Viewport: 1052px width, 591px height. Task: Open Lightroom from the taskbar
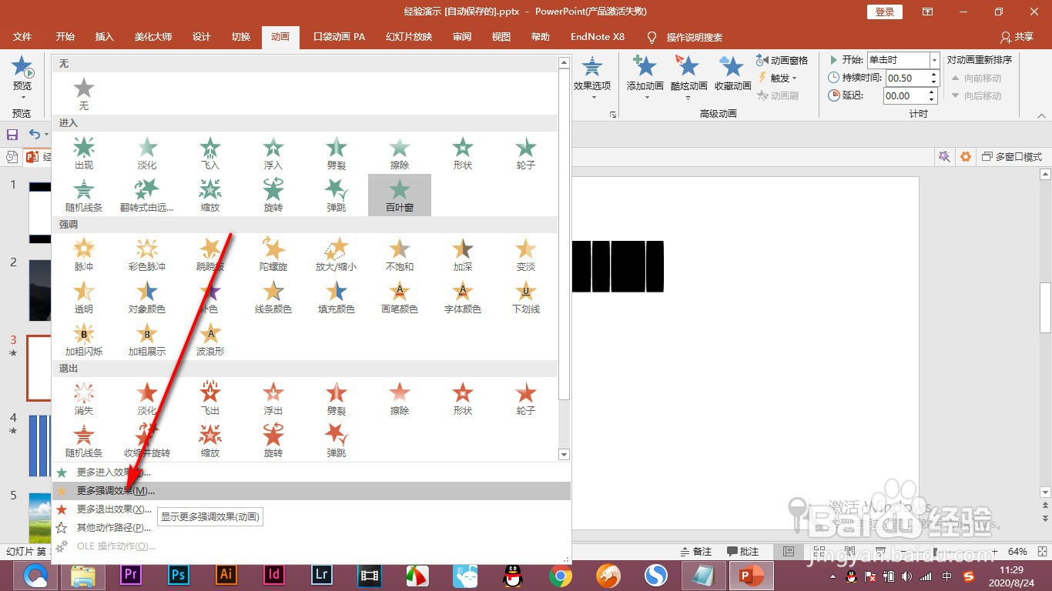tap(322, 575)
